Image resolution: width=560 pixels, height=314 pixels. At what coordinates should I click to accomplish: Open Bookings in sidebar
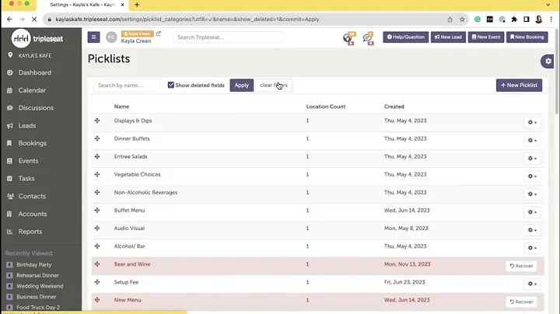[32, 143]
